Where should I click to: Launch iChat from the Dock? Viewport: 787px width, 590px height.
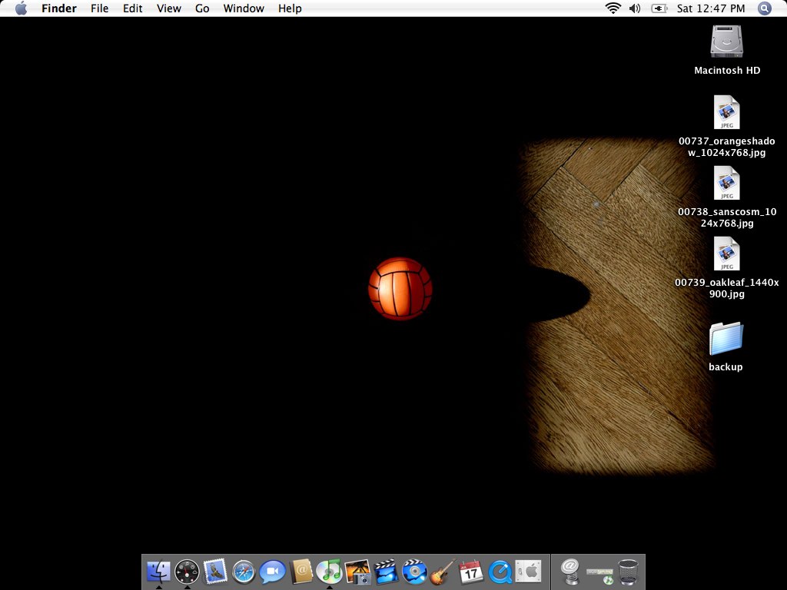pyautogui.click(x=272, y=571)
